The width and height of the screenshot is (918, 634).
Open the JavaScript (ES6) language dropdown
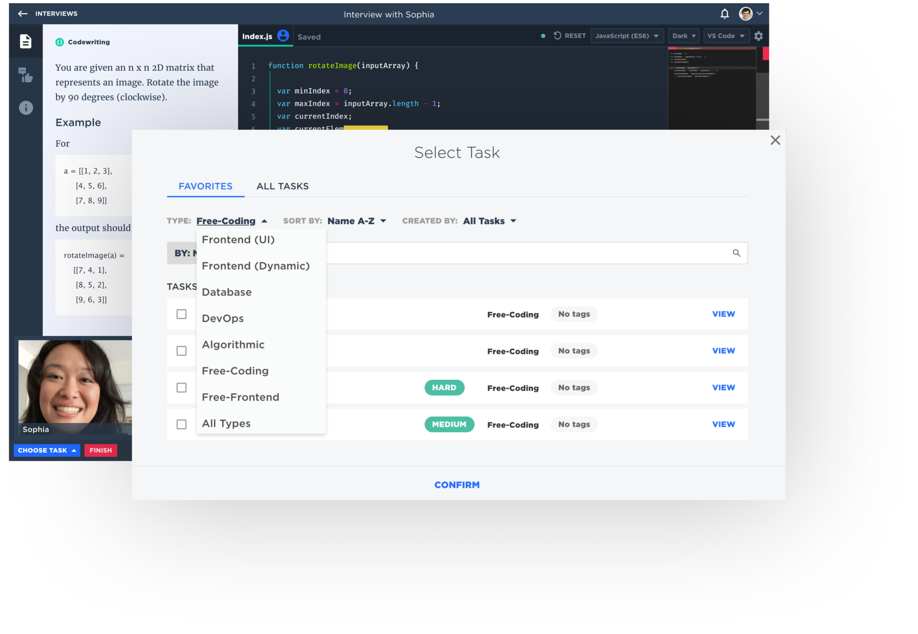pos(627,36)
